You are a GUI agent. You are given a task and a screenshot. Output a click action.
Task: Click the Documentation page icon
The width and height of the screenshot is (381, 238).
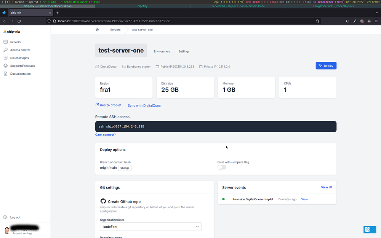[x=6, y=74]
